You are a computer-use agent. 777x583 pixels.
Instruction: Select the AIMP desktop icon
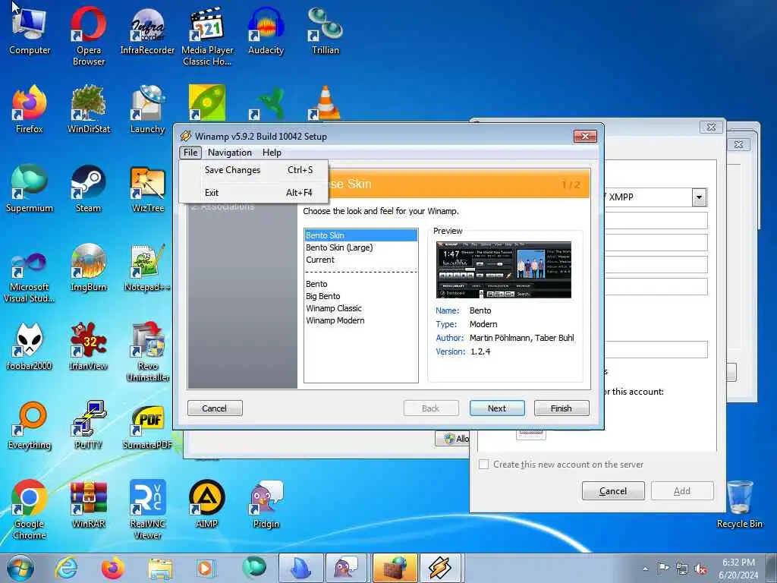coord(207,505)
